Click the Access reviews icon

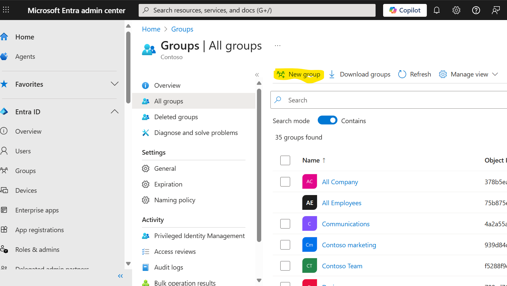(146, 252)
